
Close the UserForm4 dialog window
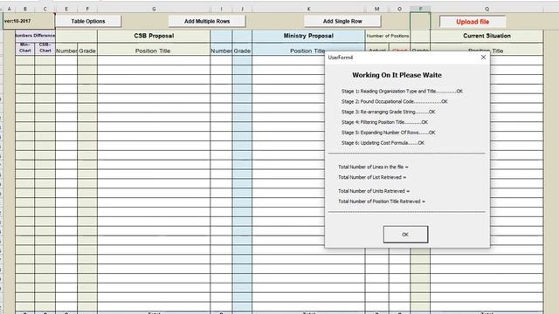483,58
